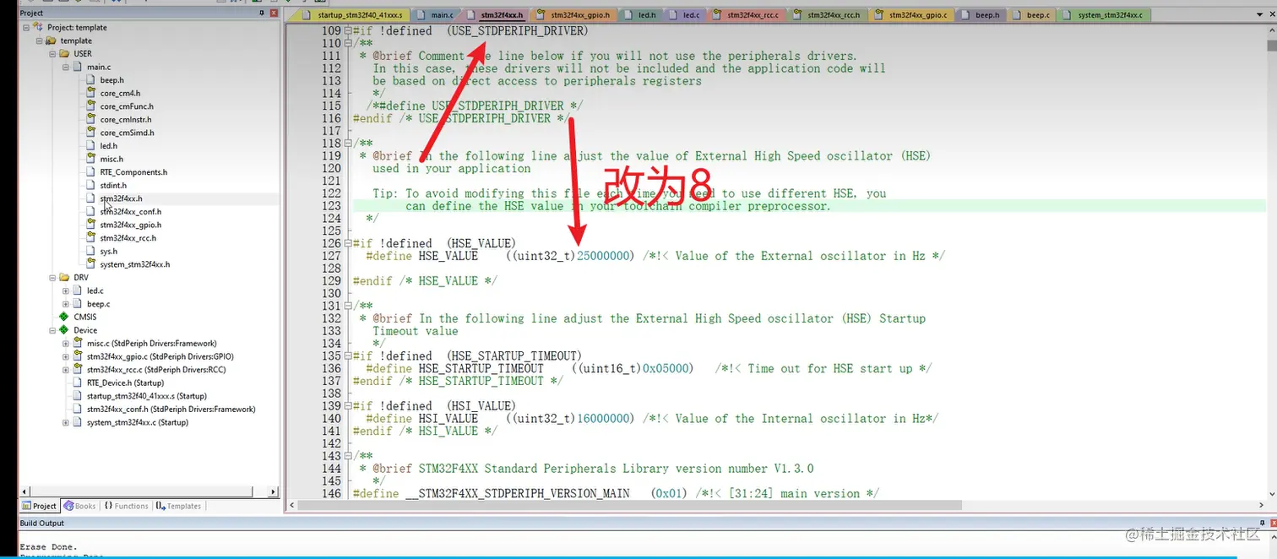Fold the #if block at line 139

click(347, 406)
